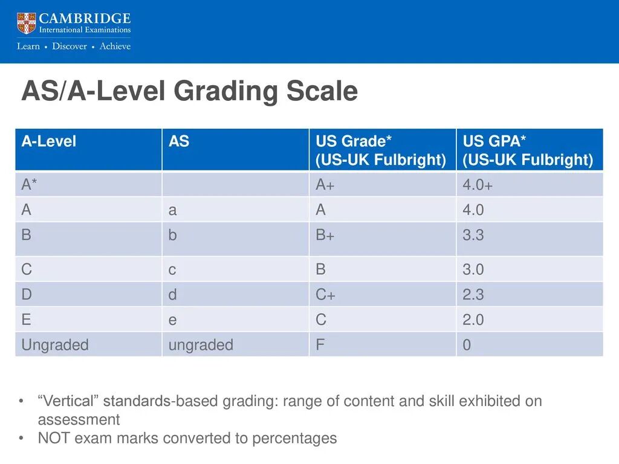Click the 'Ungraded' A-Level cell
The image size is (619, 464).
[55, 345]
